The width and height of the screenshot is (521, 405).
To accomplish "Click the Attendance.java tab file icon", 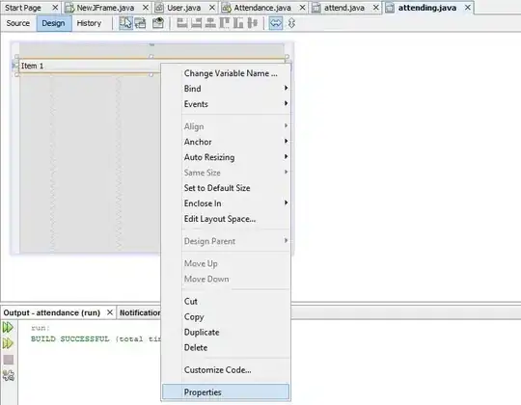I will [227, 8].
